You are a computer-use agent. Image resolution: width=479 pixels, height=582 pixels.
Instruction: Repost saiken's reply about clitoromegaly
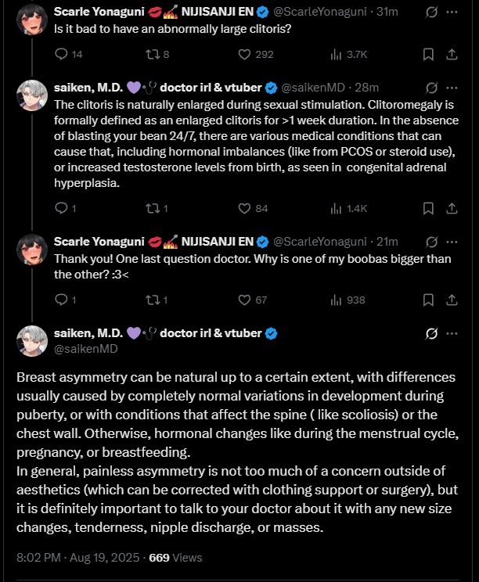pos(152,208)
